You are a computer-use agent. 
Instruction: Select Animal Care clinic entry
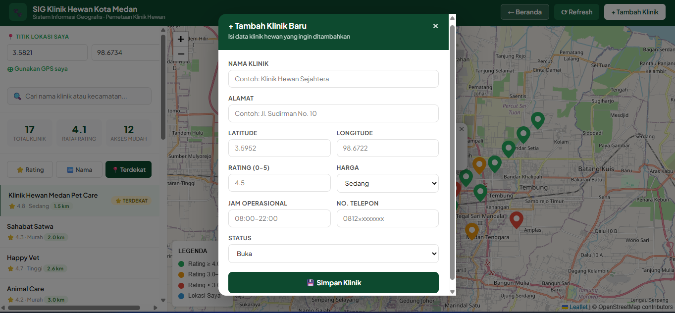tap(80, 294)
